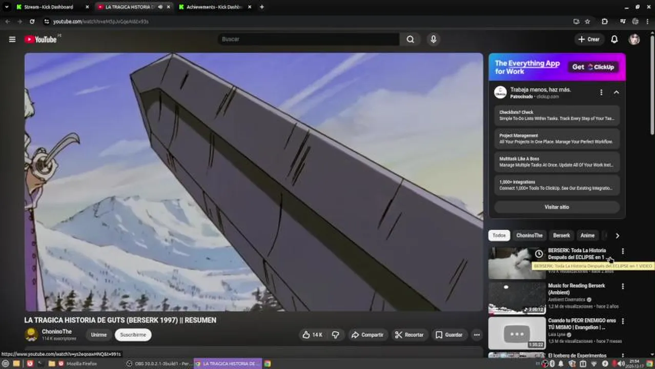Click the Suscribirme button
The height and width of the screenshot is (369, 655).
click(x=133, y=335)
